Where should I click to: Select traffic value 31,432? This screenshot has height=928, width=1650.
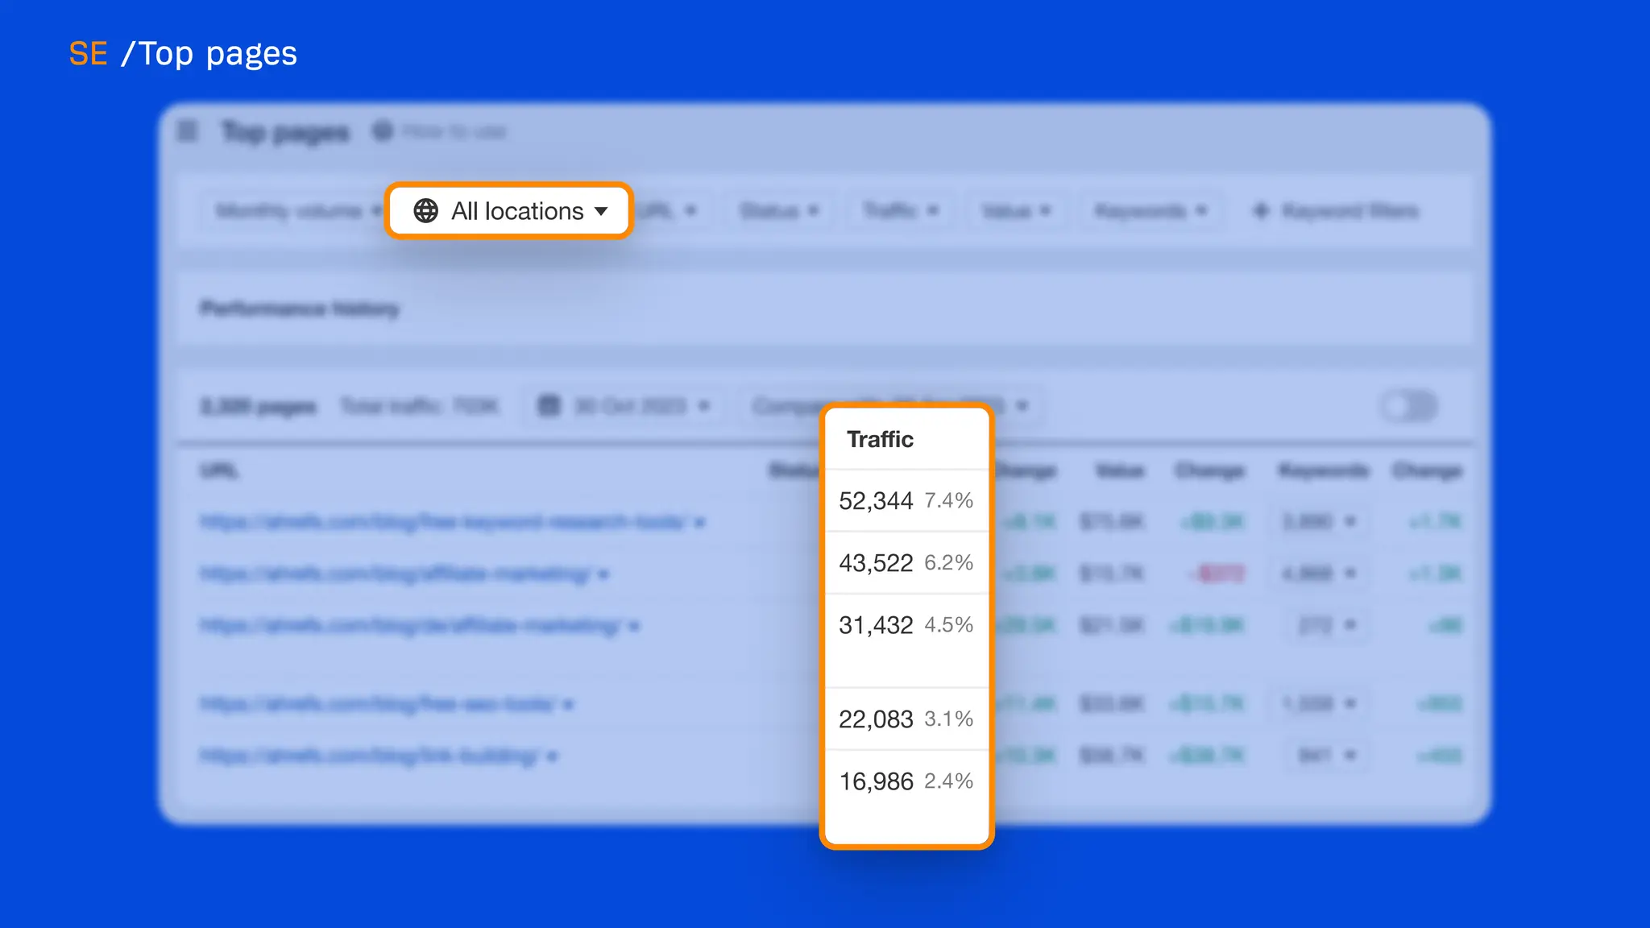[x=876, y=625]
